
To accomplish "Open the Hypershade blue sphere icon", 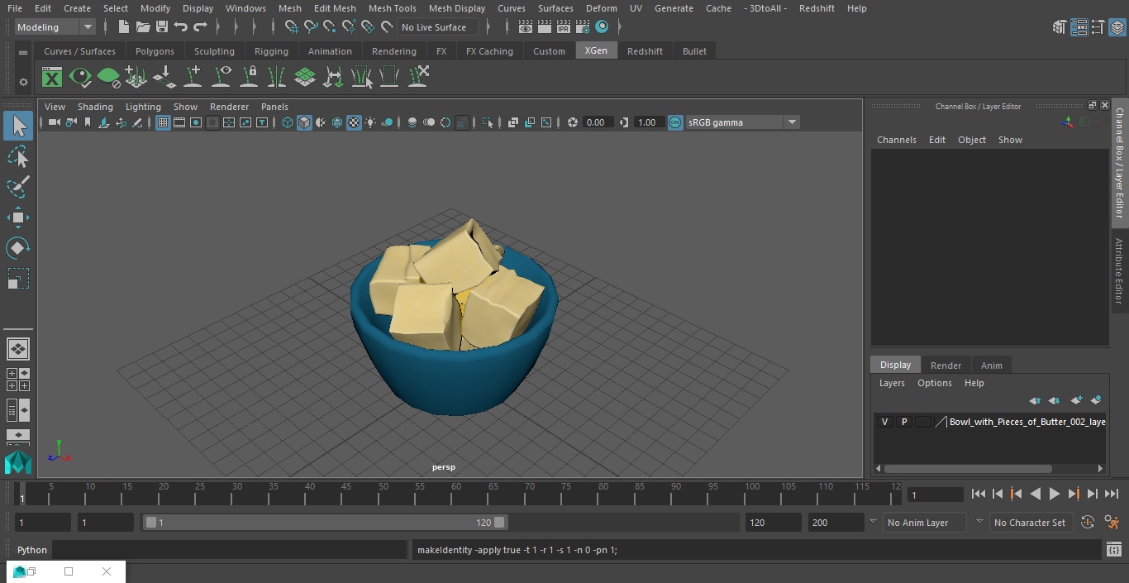I will point(602,27).
